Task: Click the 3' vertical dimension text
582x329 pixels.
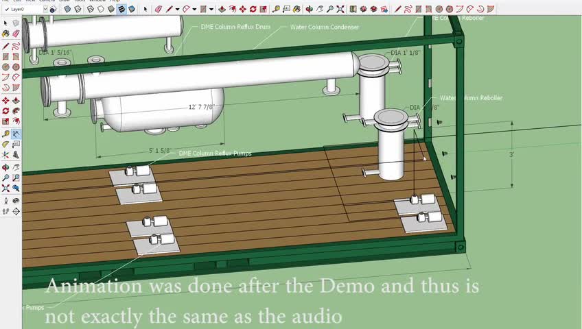Action: pos(511,154)
